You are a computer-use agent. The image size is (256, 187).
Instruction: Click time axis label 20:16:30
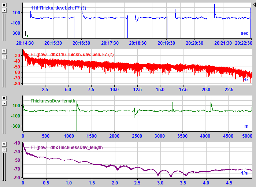pyautogui.click(x=81, y=43)
